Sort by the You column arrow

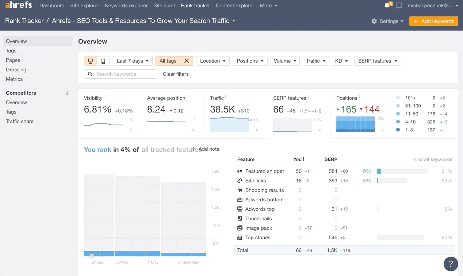[303, 159]
